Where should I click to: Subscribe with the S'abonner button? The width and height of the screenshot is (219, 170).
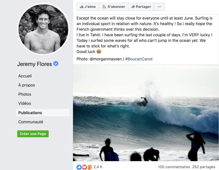(x=114, y=7)
